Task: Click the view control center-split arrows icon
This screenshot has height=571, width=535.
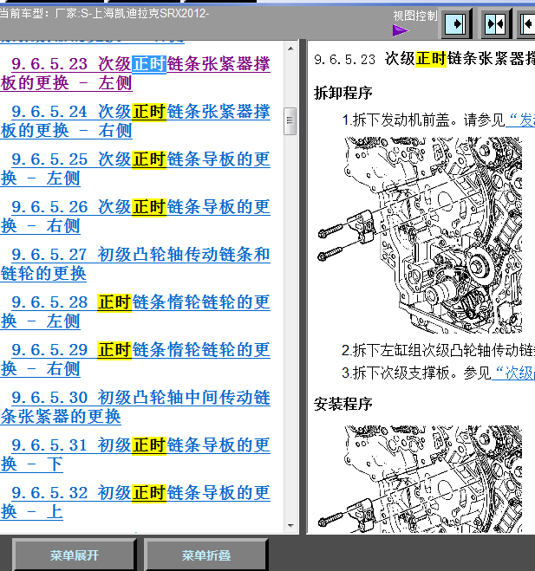Action: click(x=495, y=24)
